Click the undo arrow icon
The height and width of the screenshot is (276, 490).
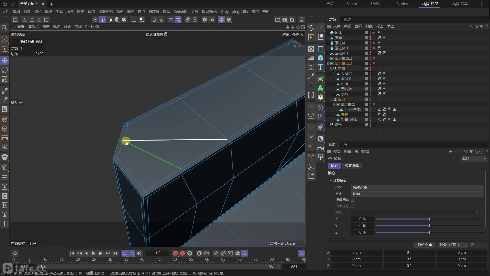(x=5, y=4)
